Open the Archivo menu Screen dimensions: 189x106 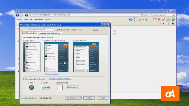[x=19, y=19]
